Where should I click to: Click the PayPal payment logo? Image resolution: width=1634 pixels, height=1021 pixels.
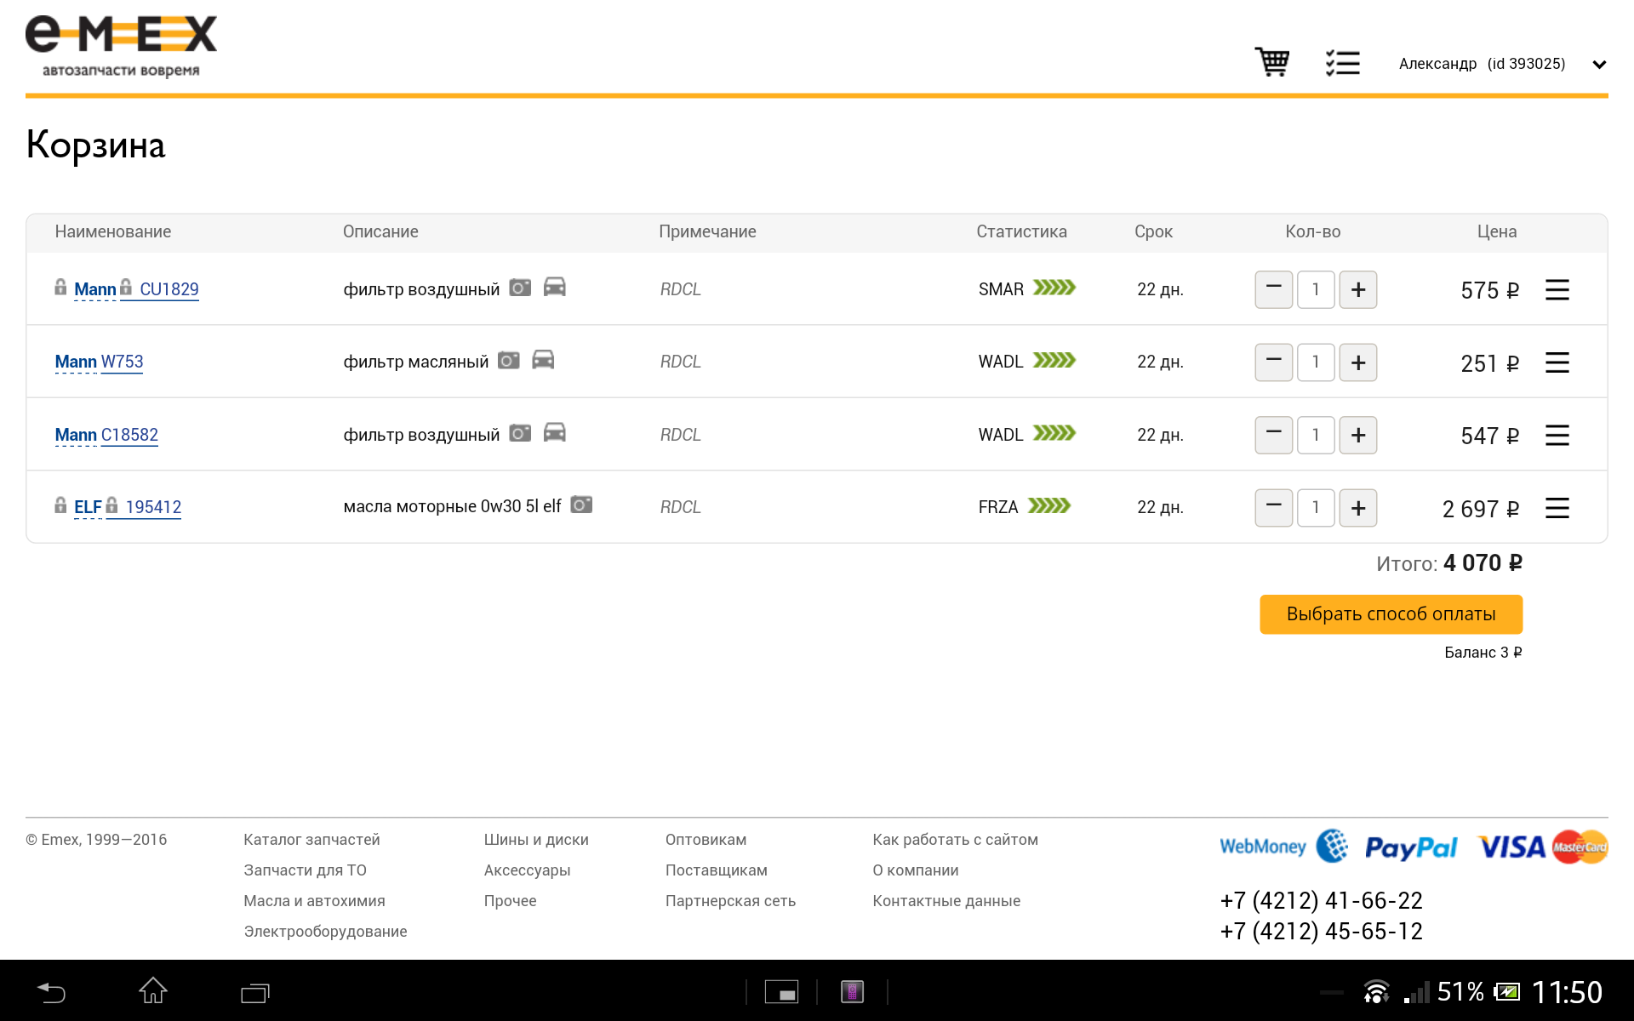click(1411, 848)
